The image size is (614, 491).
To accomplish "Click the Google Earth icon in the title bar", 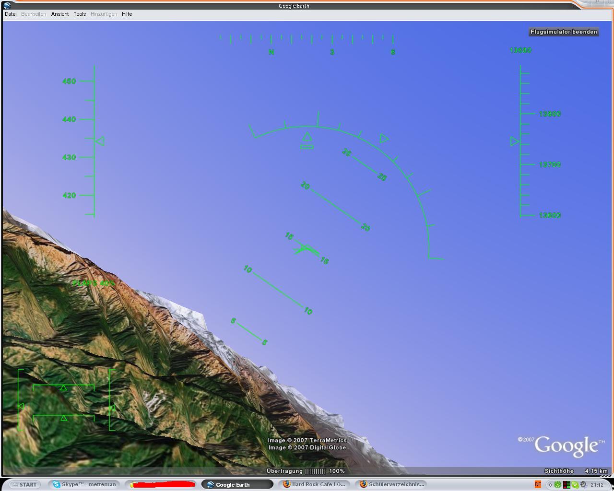I will click(x=7, y=6).
